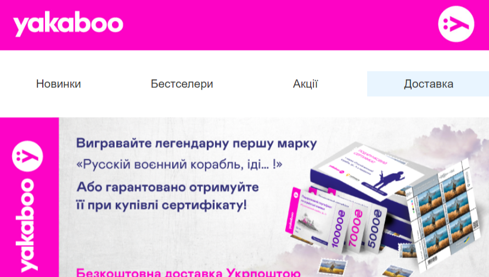Click the round Y logo on banner sidebar
The width and height of the screenshot is (489, 277).
27,156
